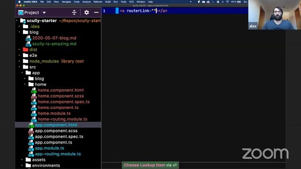Expand the .idea folder

[x=19, y=26]
